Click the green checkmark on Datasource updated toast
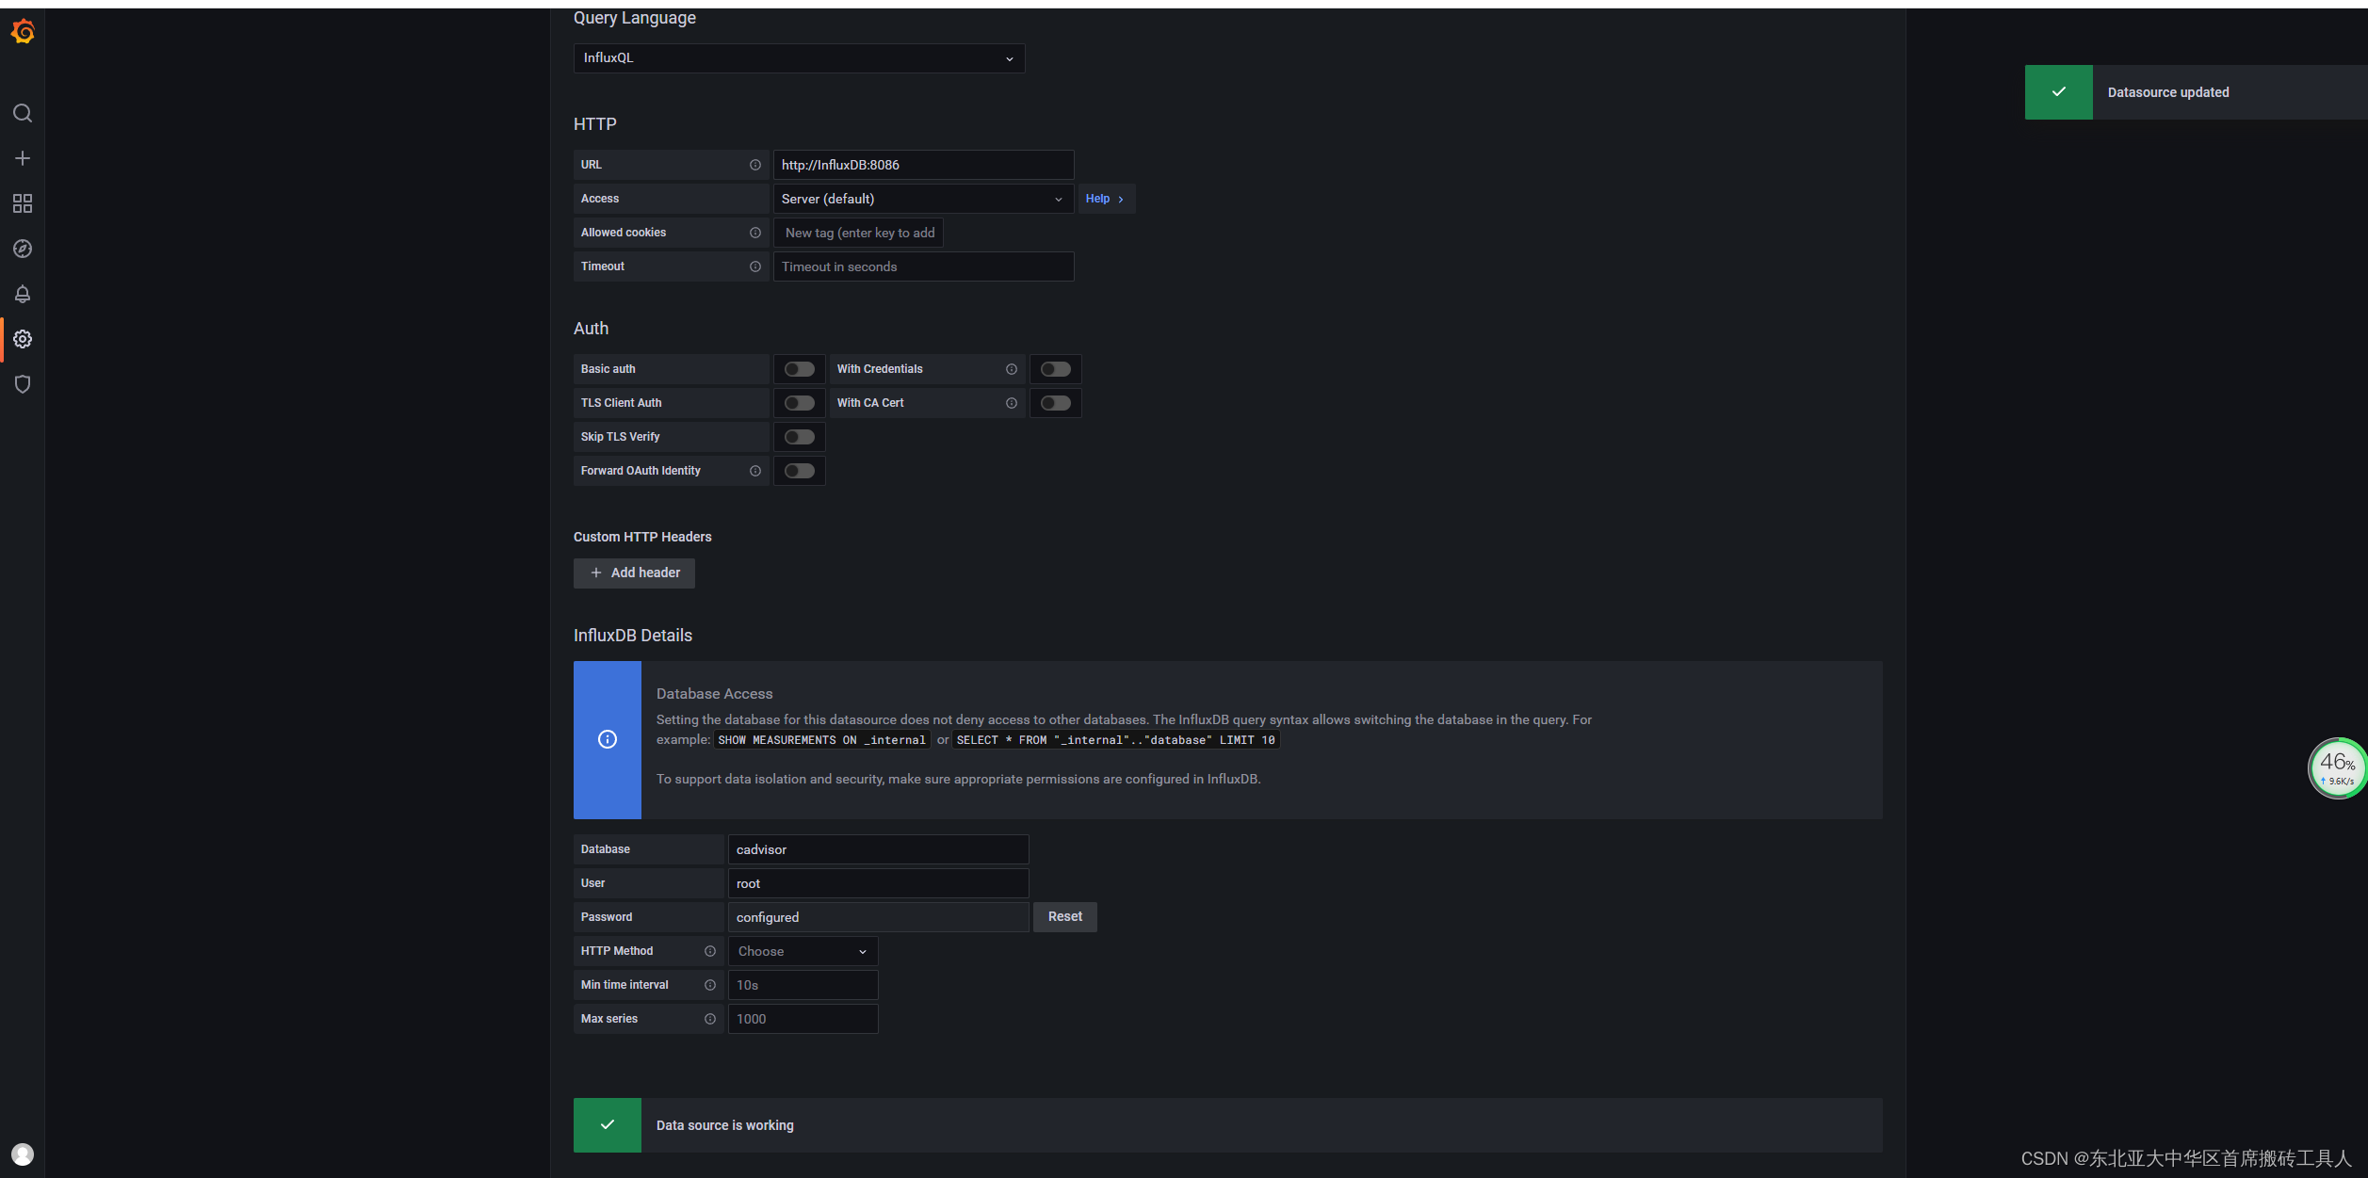This screenshot has height=1178, width=2368. coord(2059,92)
